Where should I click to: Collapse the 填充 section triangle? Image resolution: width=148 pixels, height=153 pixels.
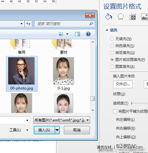pyautogui.click(x=107, y=30)
